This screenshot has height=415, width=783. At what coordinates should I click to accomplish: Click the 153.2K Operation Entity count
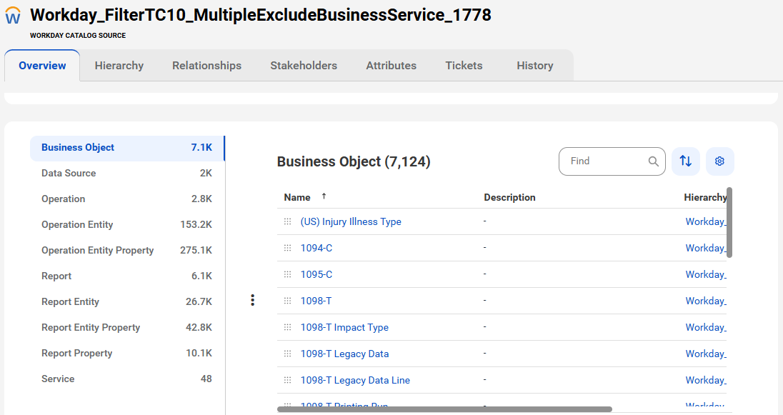coord(196,225)
